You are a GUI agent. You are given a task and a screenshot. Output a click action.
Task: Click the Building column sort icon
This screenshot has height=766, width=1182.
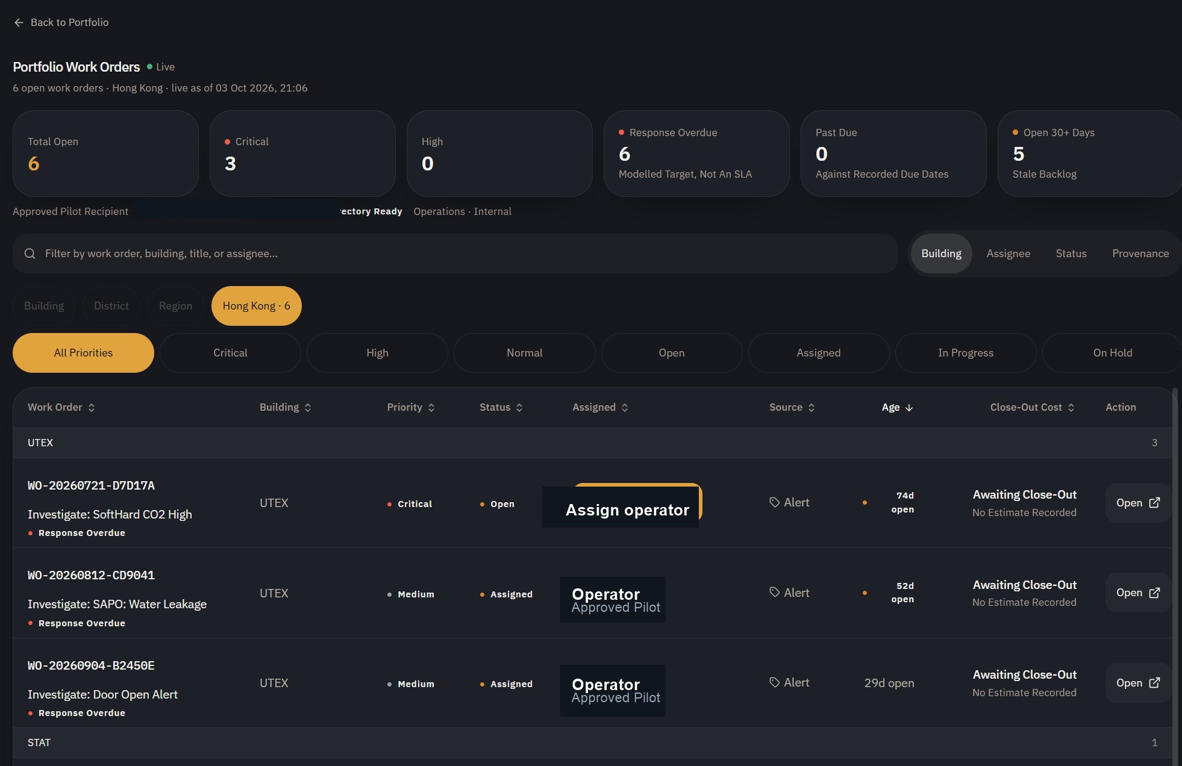pyautogui.click(x=308, y=408)
